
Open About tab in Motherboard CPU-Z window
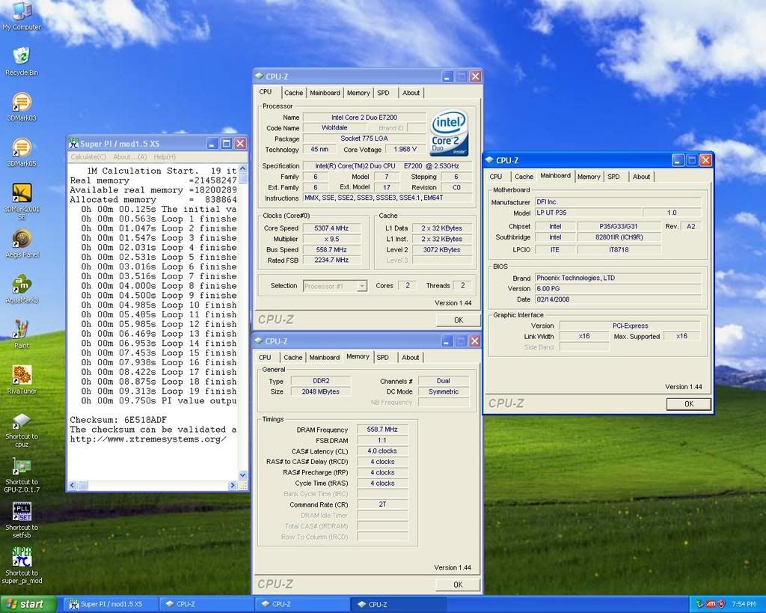(641, 177)
